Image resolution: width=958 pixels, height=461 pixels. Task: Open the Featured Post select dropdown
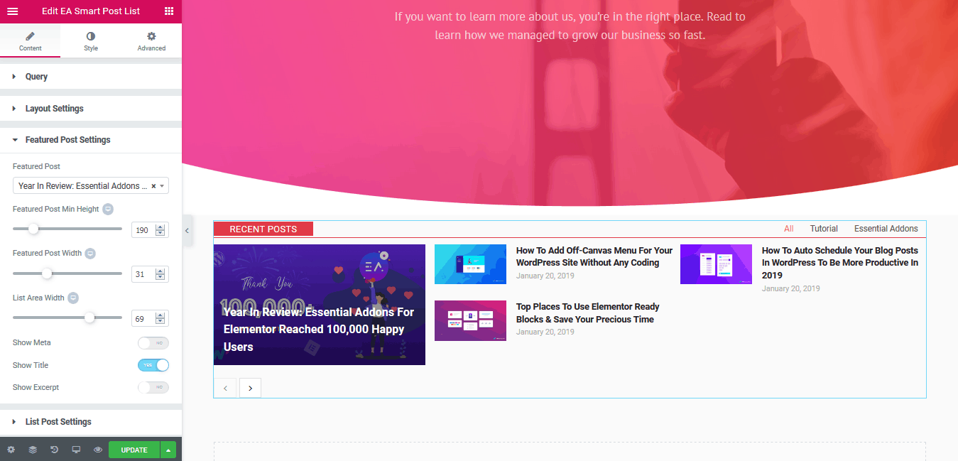[x=91, y=186]
